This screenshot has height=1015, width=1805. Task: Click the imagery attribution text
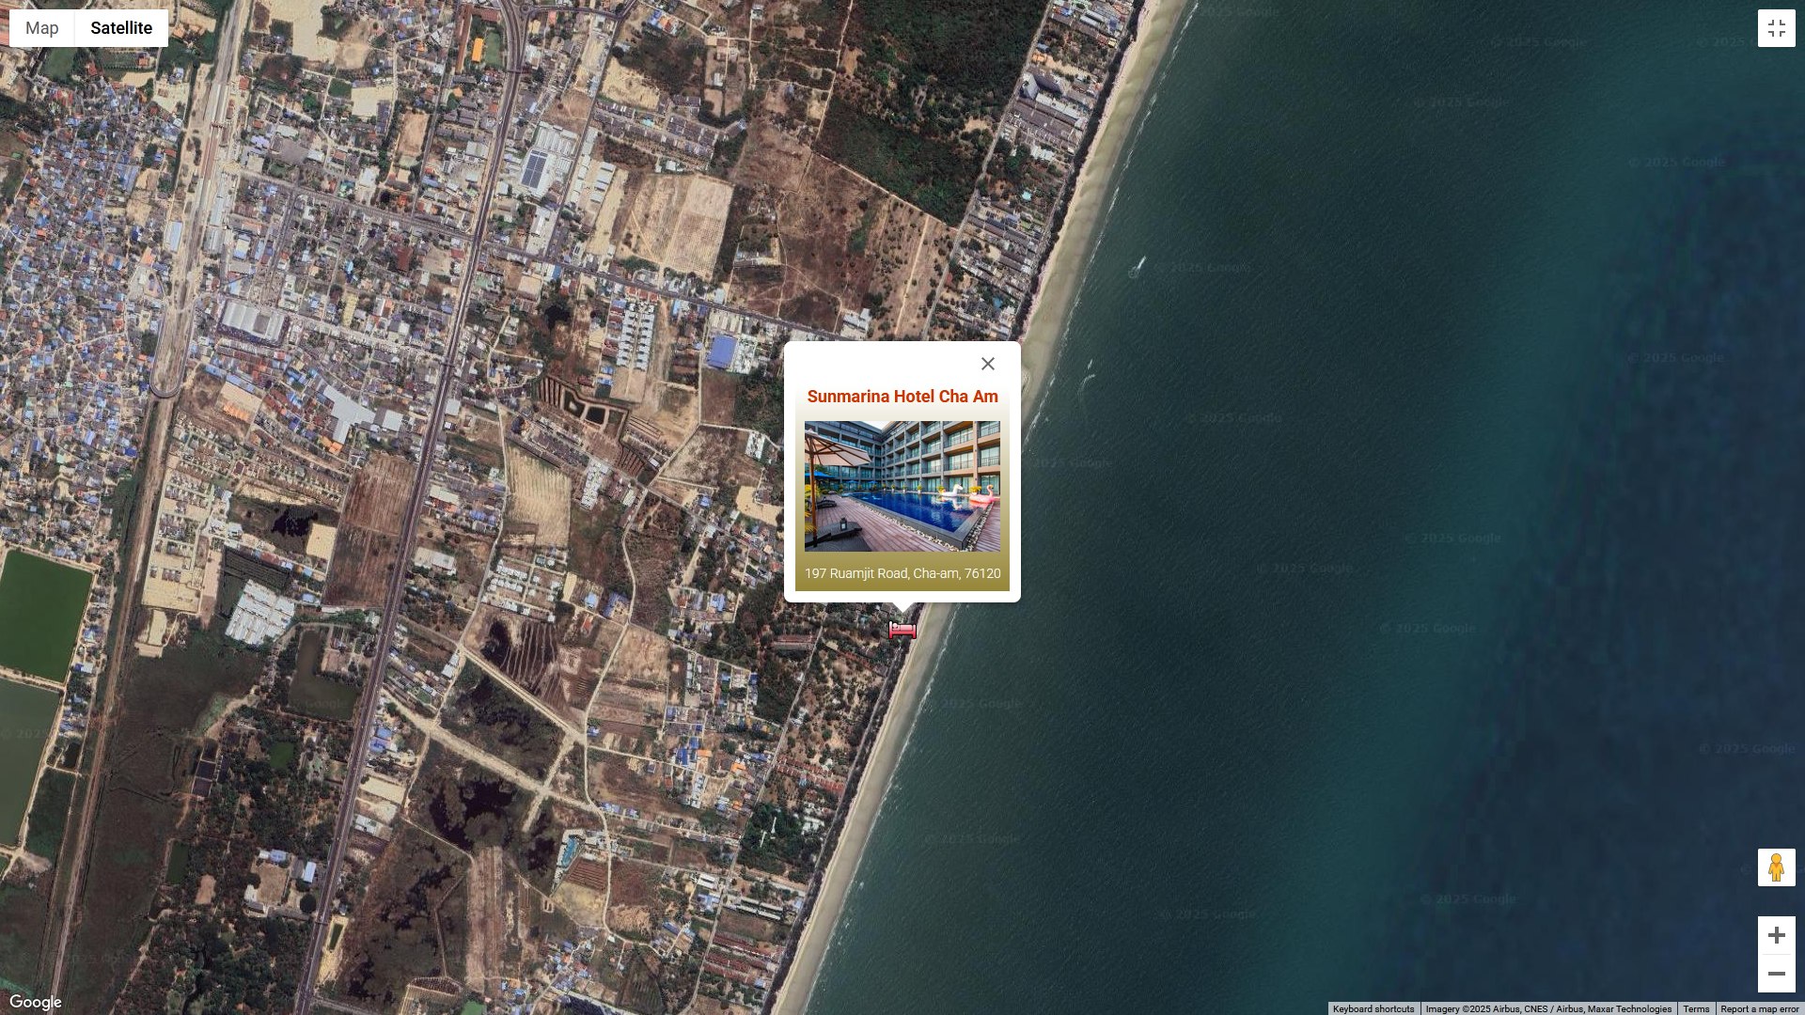click(x=1547, y=1008)
